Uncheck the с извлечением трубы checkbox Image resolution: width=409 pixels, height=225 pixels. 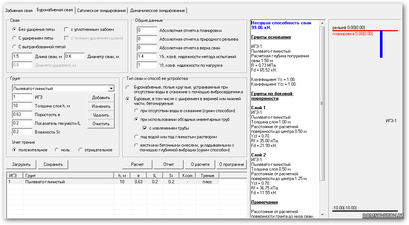click(145, 128)
